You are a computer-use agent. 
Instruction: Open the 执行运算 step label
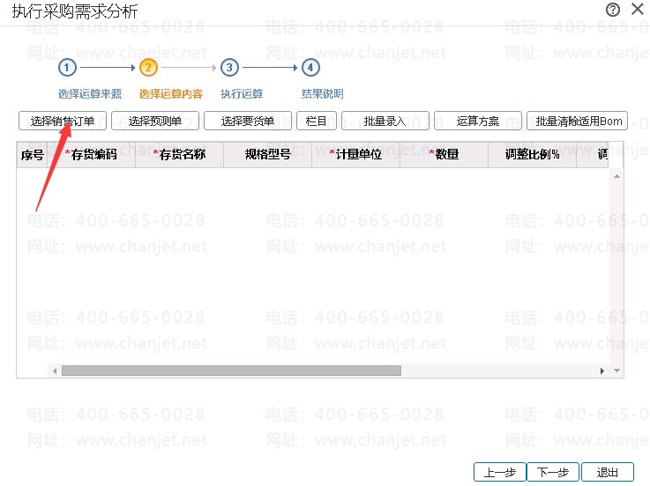point(242,94)
